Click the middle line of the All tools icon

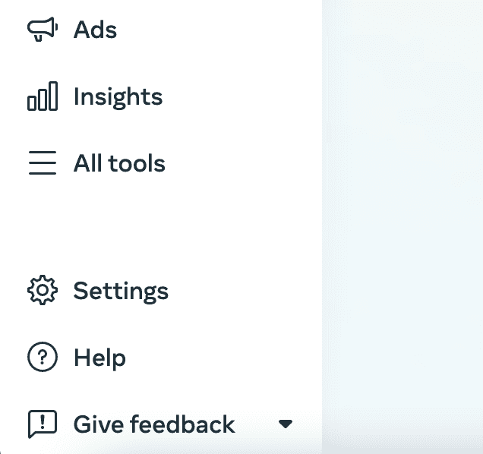point(43,162)
